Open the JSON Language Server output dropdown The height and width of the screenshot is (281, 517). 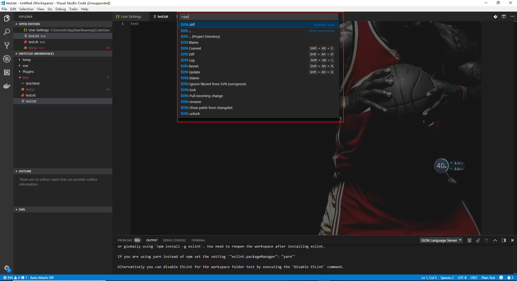(441, 240)
